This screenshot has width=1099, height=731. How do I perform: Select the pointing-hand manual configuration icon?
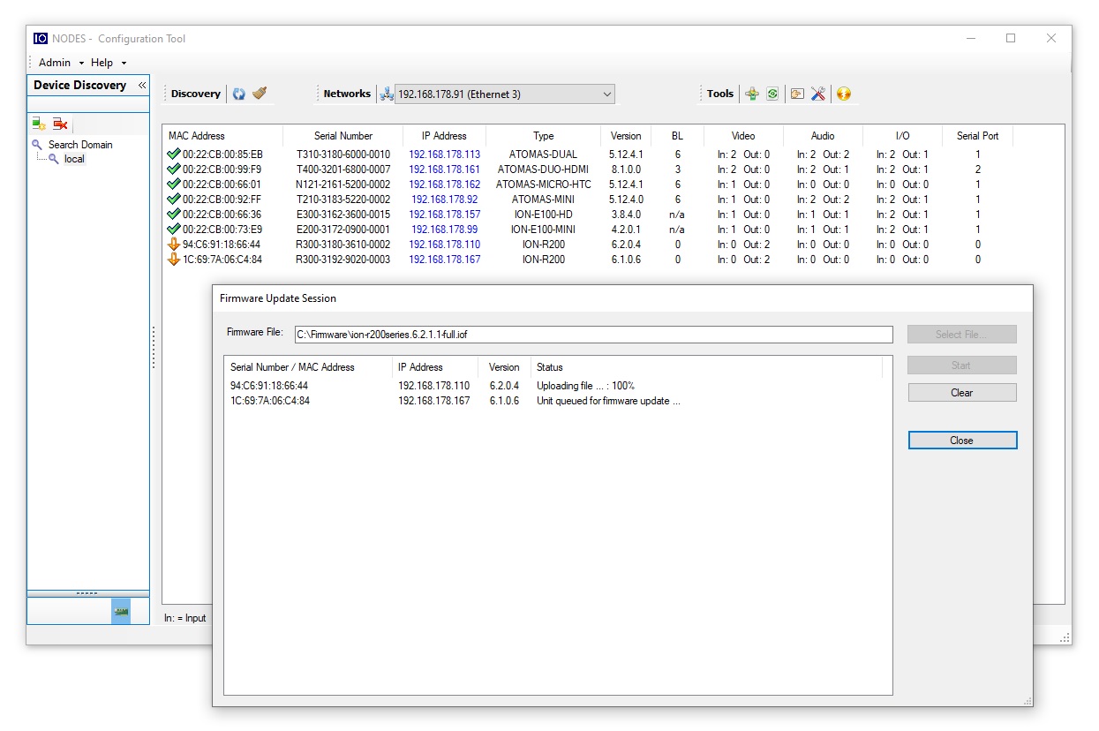tap(797, 93)
